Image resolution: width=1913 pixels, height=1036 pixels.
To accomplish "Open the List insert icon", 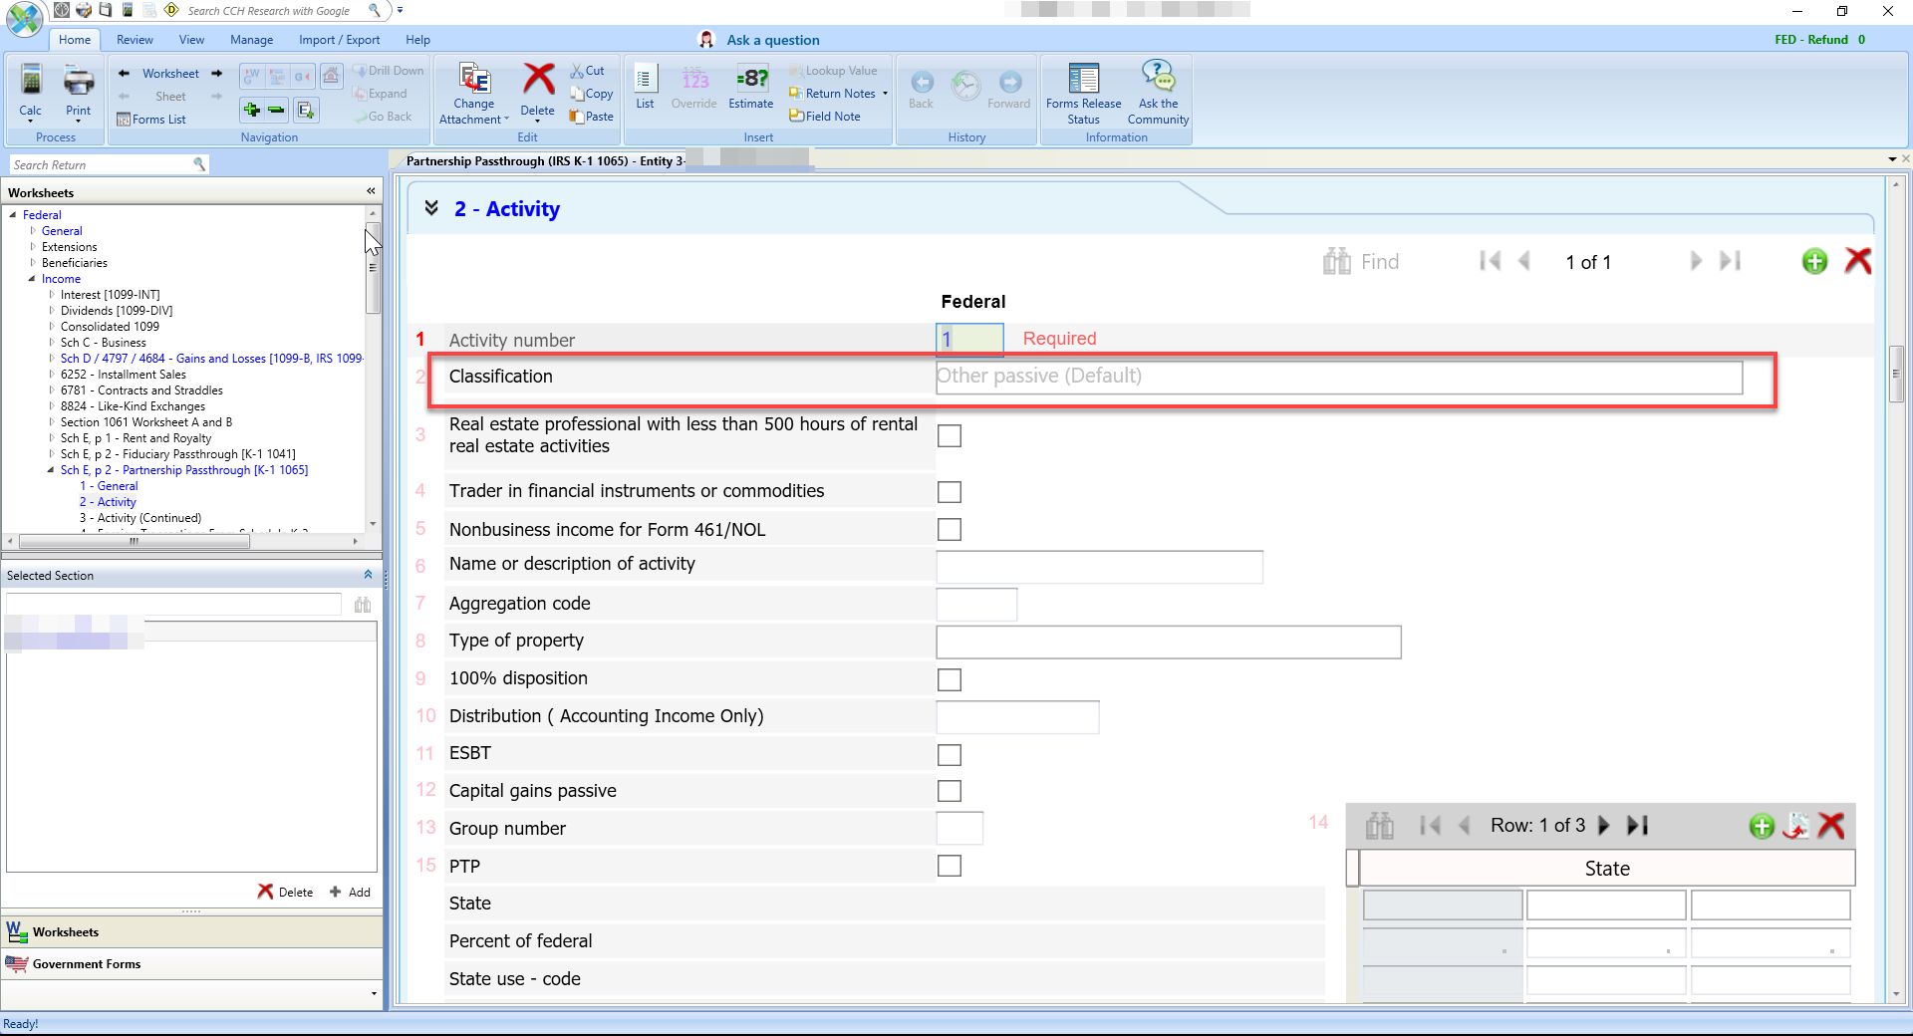I will [645, 80].
